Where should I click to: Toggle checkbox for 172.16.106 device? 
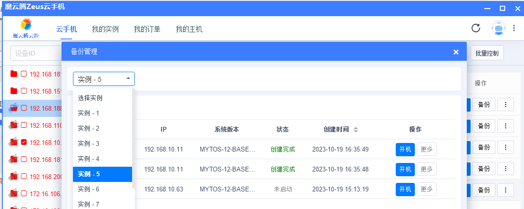[24, 194]
